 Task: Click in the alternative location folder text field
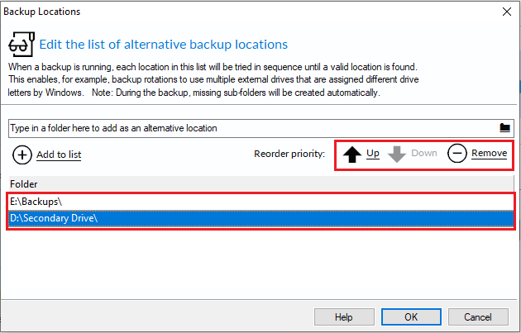click(x=252, y=128)
